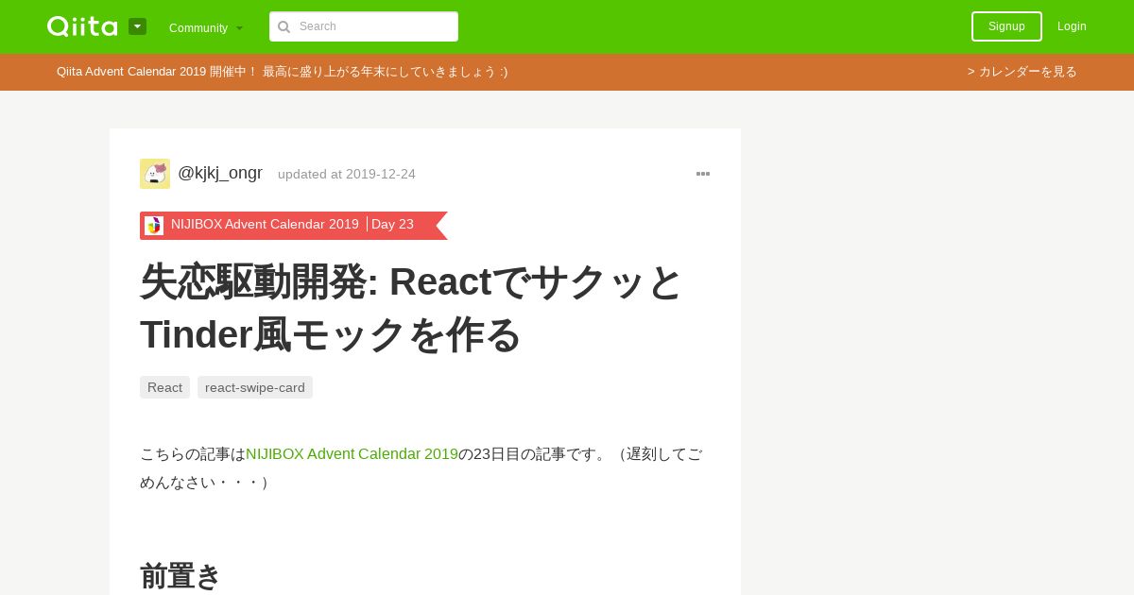Open the green dropdown beside Qiita logo

click(137, 26)
